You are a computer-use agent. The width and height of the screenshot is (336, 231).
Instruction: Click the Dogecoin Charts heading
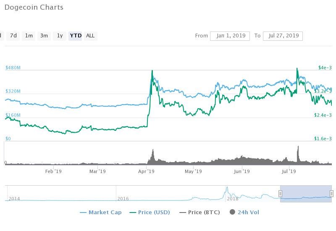click(x=34, y=7)
